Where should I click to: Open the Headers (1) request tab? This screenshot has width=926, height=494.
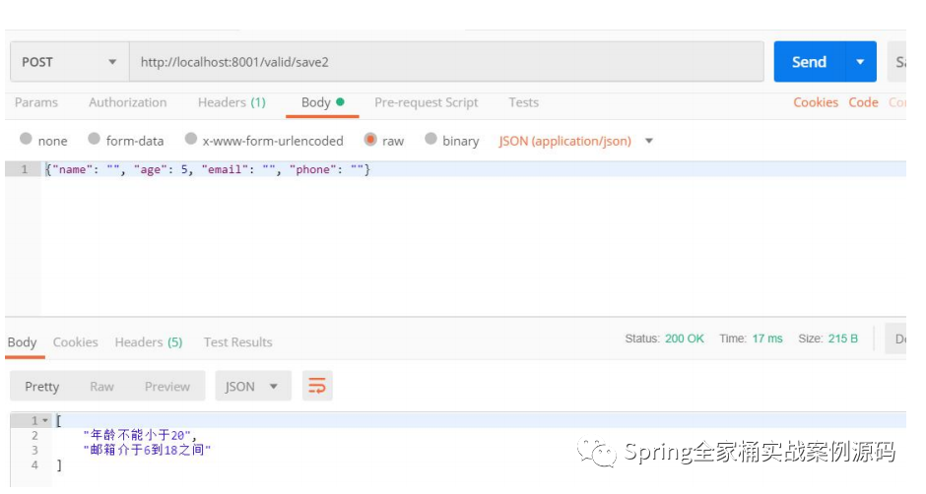click(231, 102)
